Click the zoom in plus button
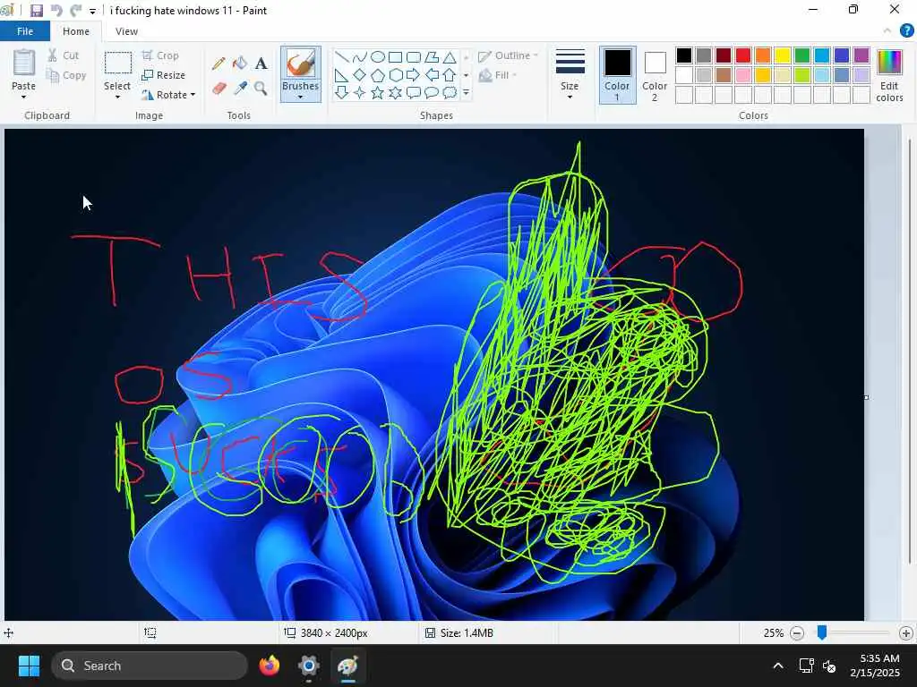This screenshot has height=687, width=917. pyautogui.click(x=906, y=632)
